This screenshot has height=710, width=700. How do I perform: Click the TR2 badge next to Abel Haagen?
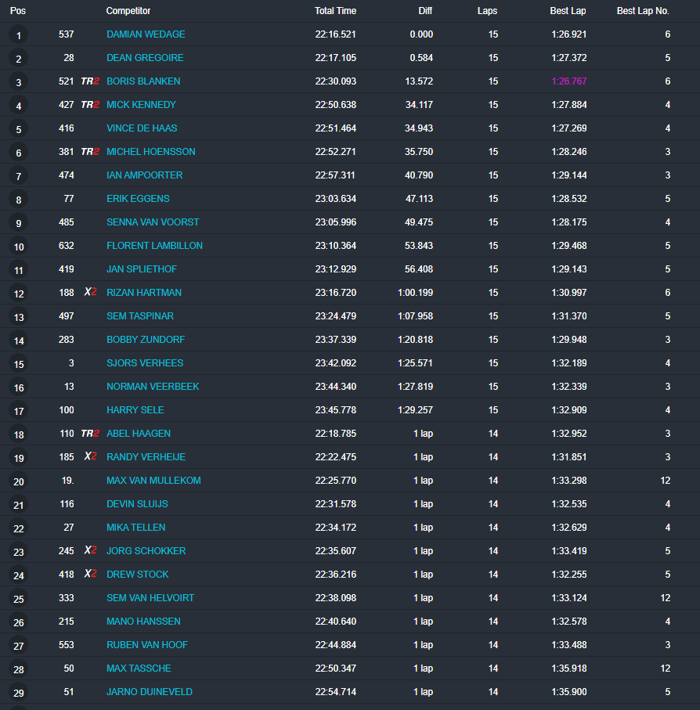point(90,434)
